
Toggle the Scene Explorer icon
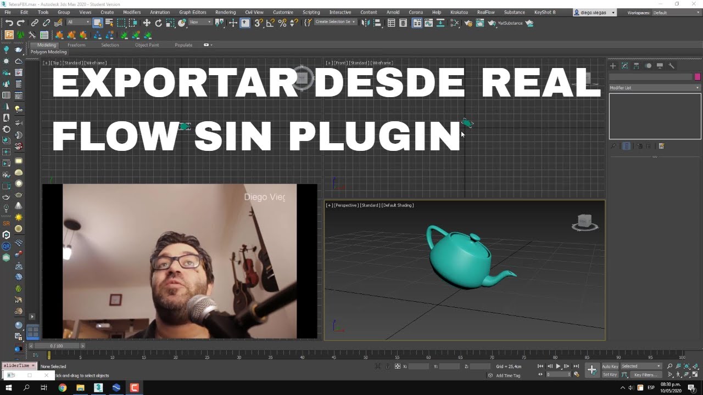pos(391,23)
